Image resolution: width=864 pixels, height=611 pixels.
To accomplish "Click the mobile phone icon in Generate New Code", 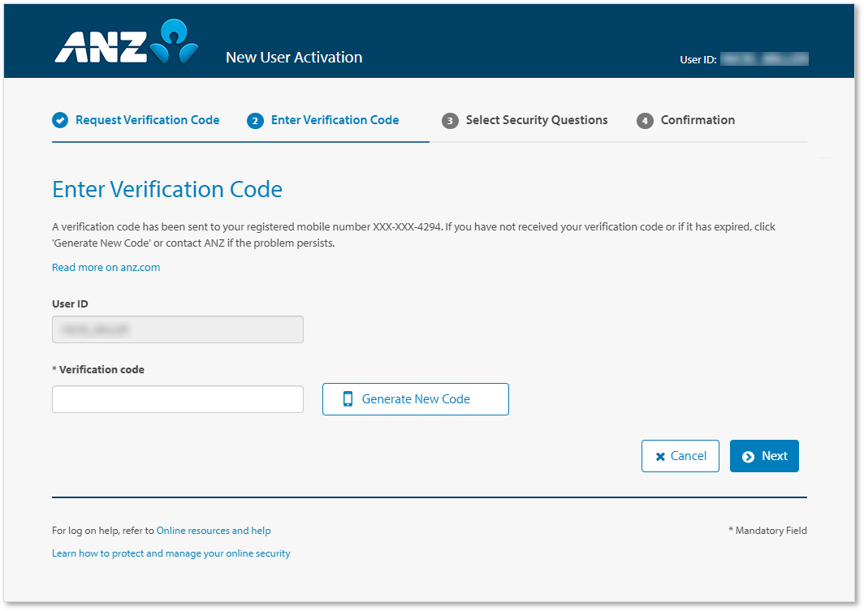I will pos(348,398).
